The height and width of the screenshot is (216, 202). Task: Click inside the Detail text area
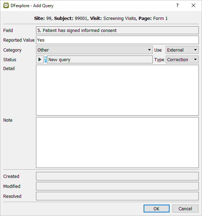117,90
